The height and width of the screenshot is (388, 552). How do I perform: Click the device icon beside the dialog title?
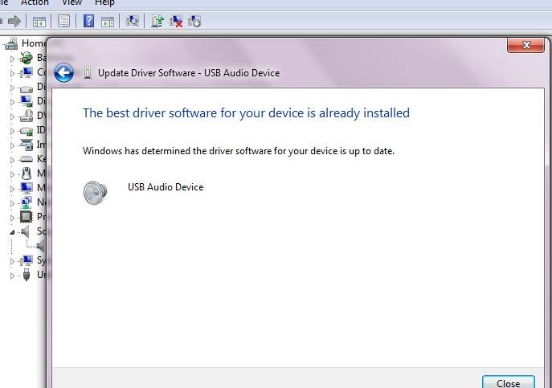[88, 73]
